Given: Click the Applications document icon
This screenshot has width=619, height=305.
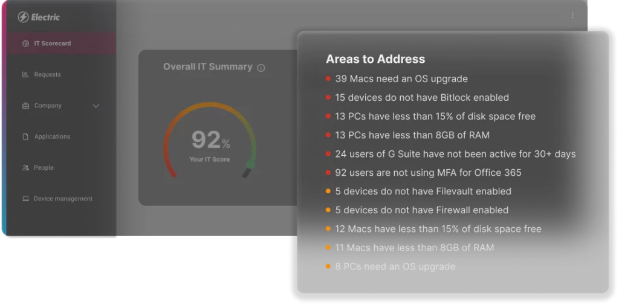Looking at the screenshot, I should tap(25, 137).
